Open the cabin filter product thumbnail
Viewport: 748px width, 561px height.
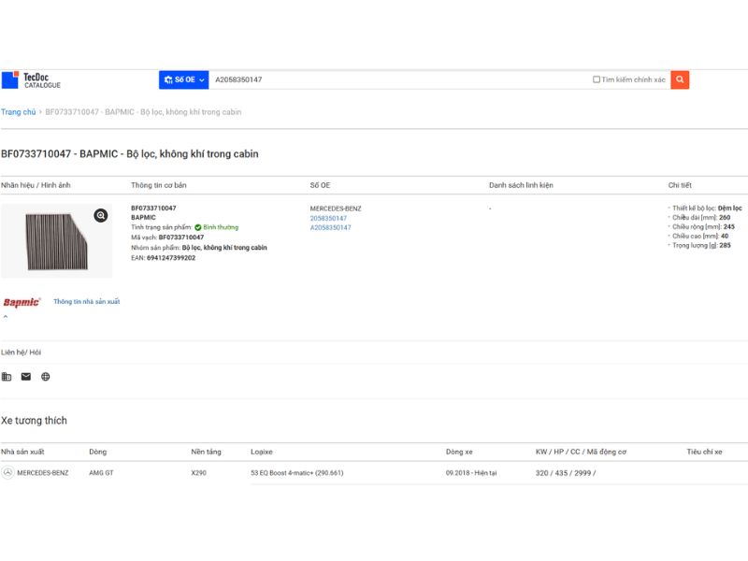57,241
